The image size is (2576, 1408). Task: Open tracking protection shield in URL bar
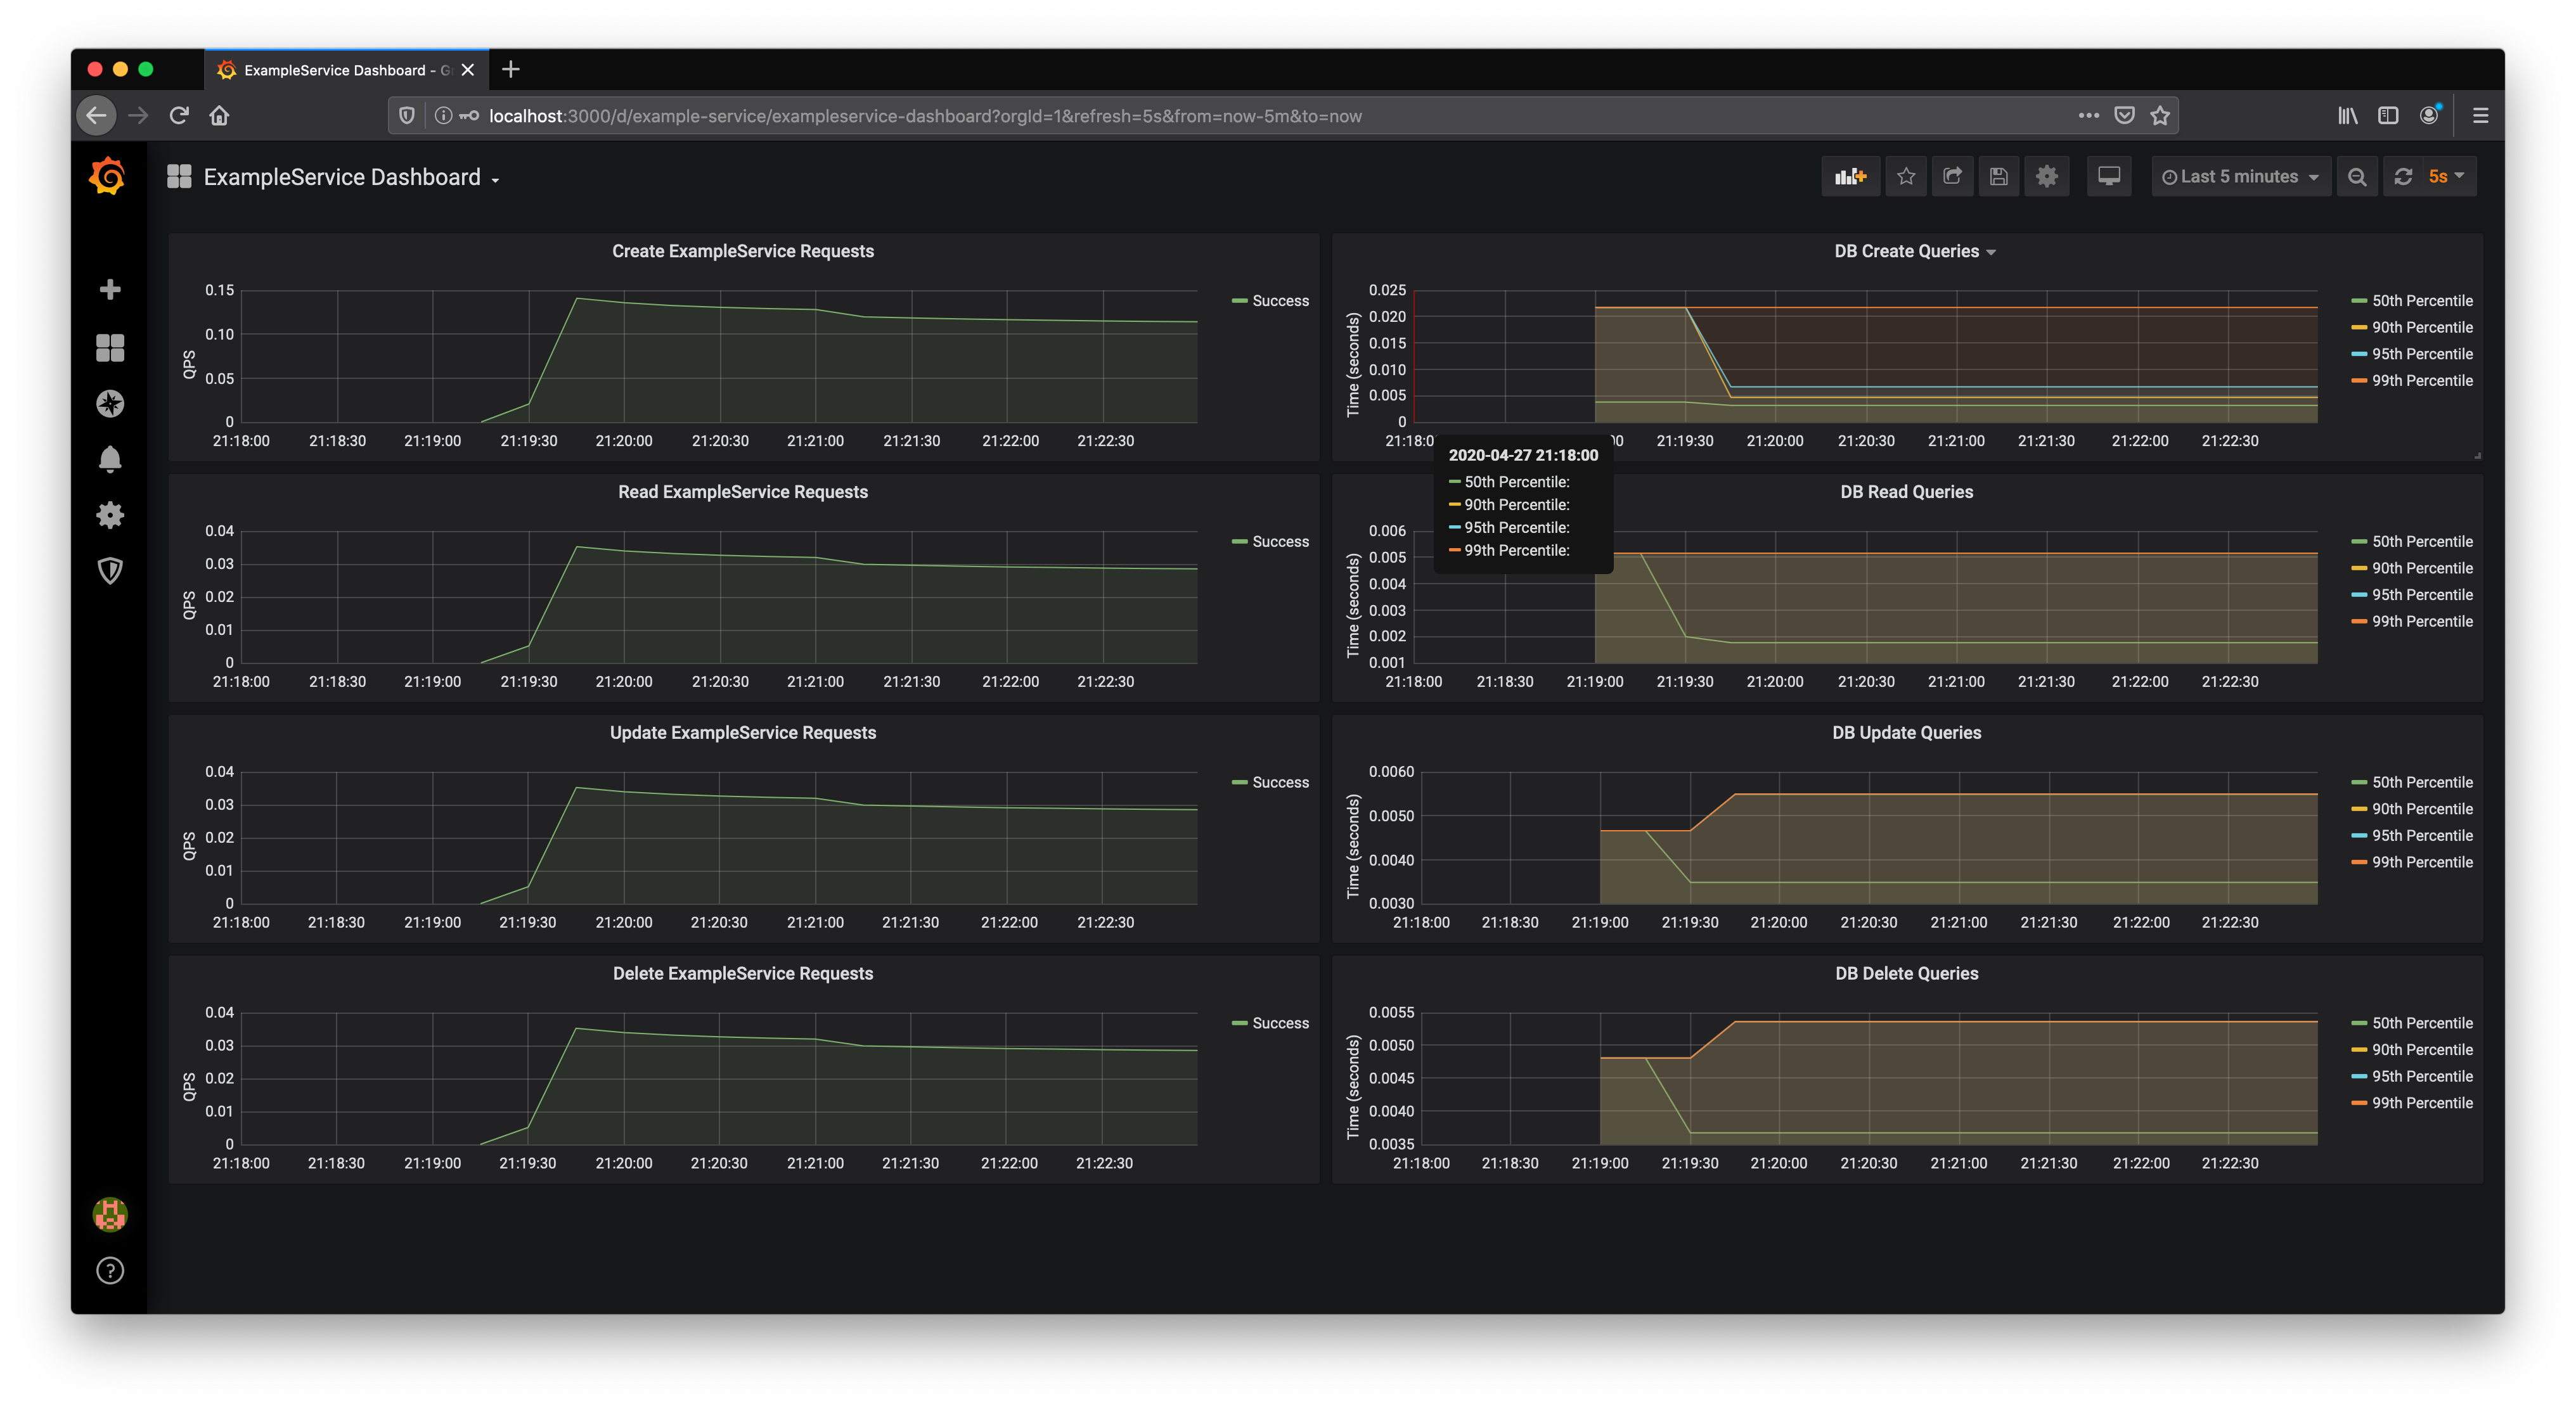pyautogui.click(x=407, y=116)
